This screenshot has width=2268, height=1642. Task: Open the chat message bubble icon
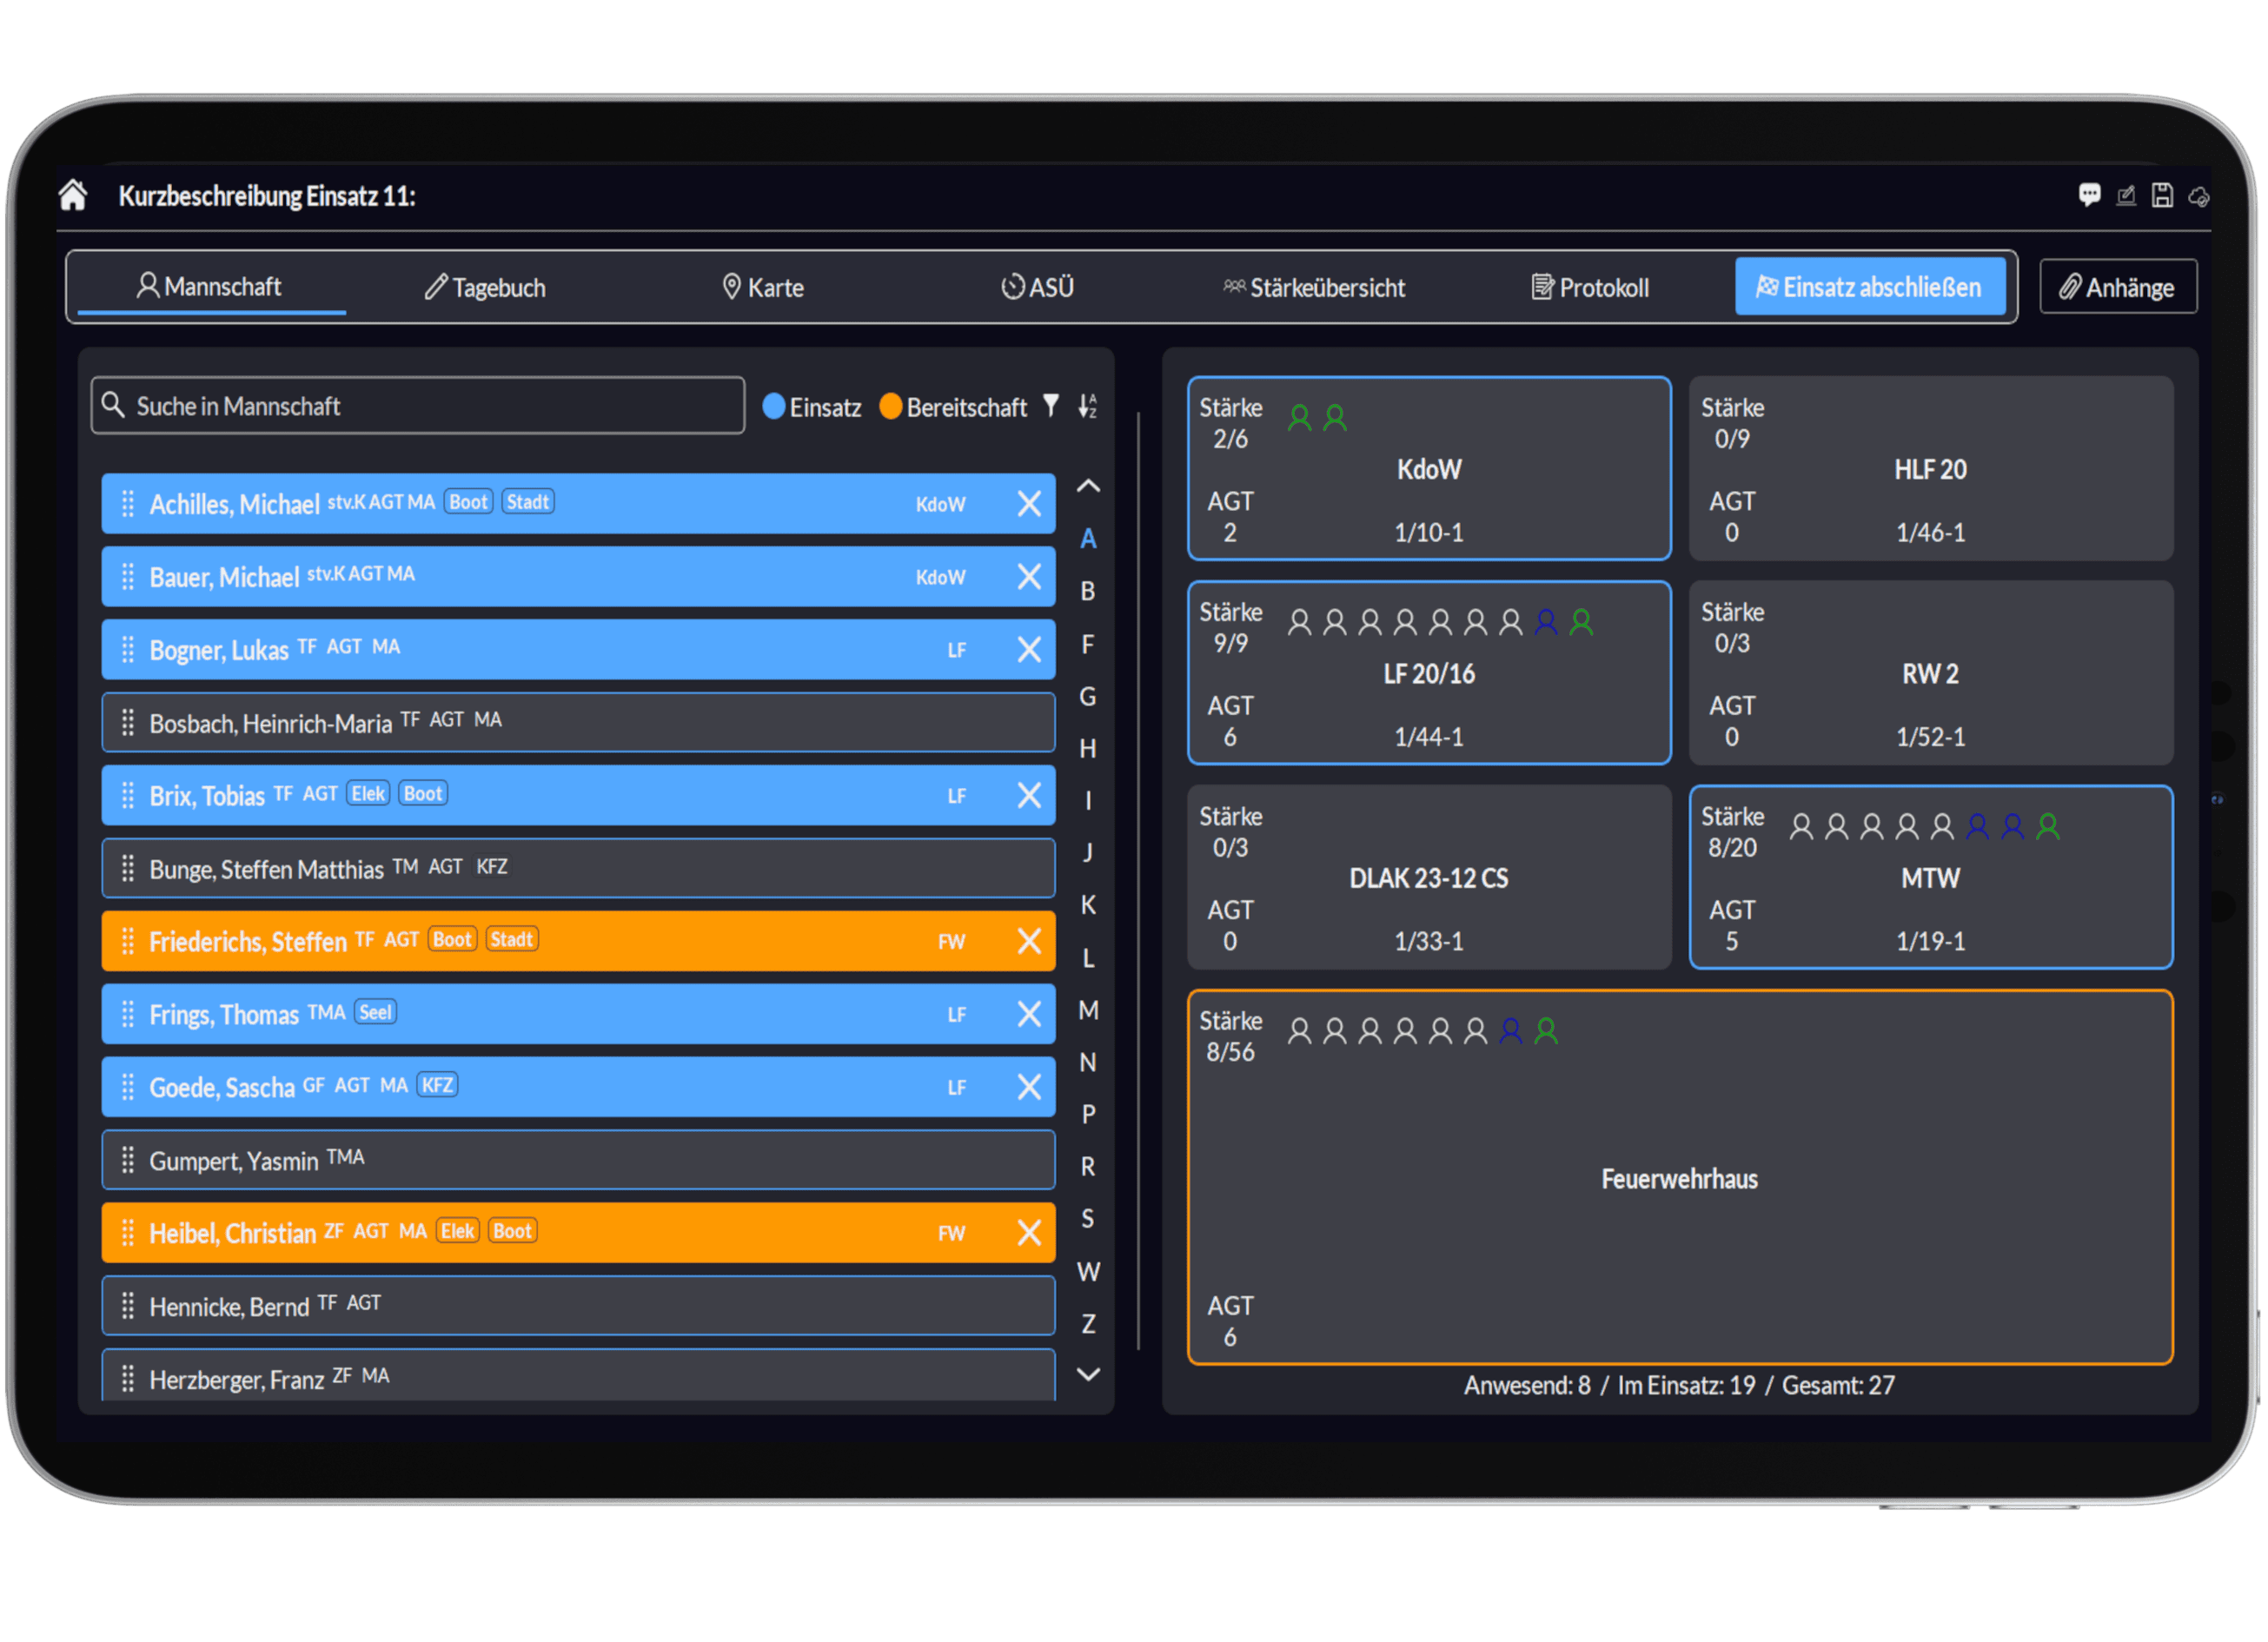(x=2089, y=195)
